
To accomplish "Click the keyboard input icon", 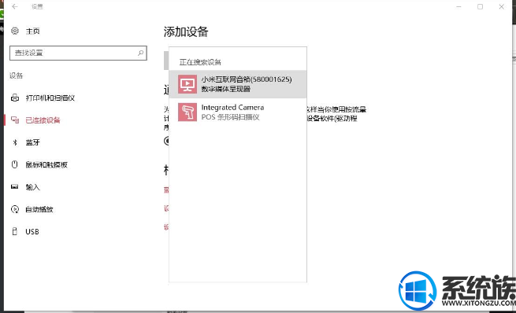I will (15, 186).
